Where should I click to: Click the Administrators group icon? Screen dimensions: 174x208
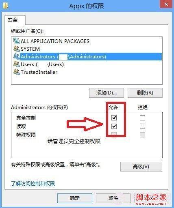pyautogui.click(x=17, y=56)
